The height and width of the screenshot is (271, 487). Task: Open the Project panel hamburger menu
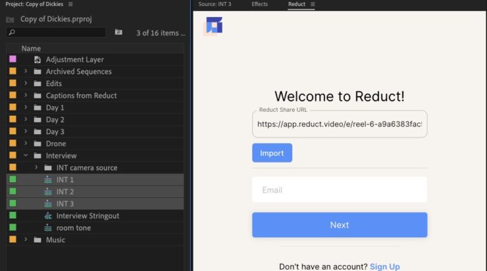pos(70,4)
